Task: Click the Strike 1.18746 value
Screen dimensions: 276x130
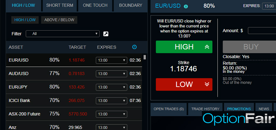Action: [184, 69]
